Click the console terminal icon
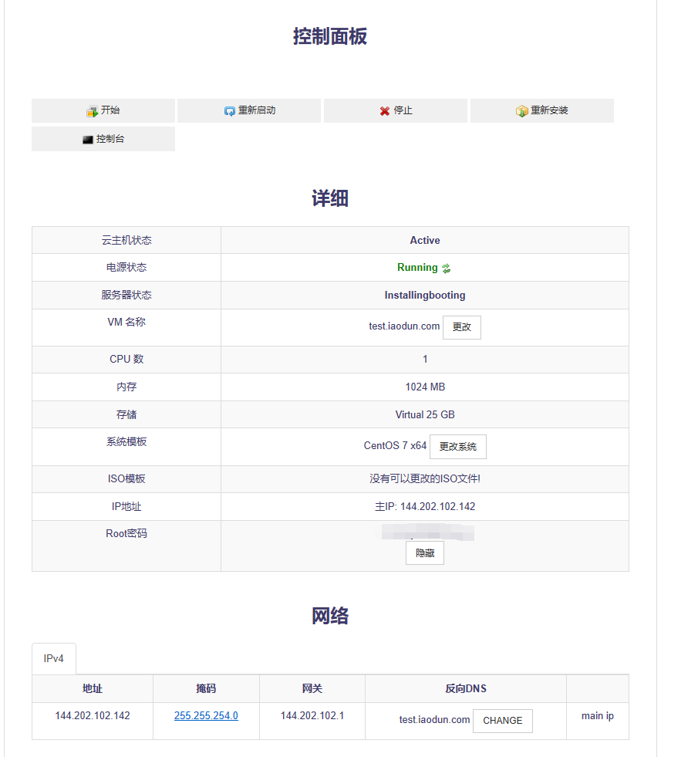698x757 pixels. [x=87, y=140]
